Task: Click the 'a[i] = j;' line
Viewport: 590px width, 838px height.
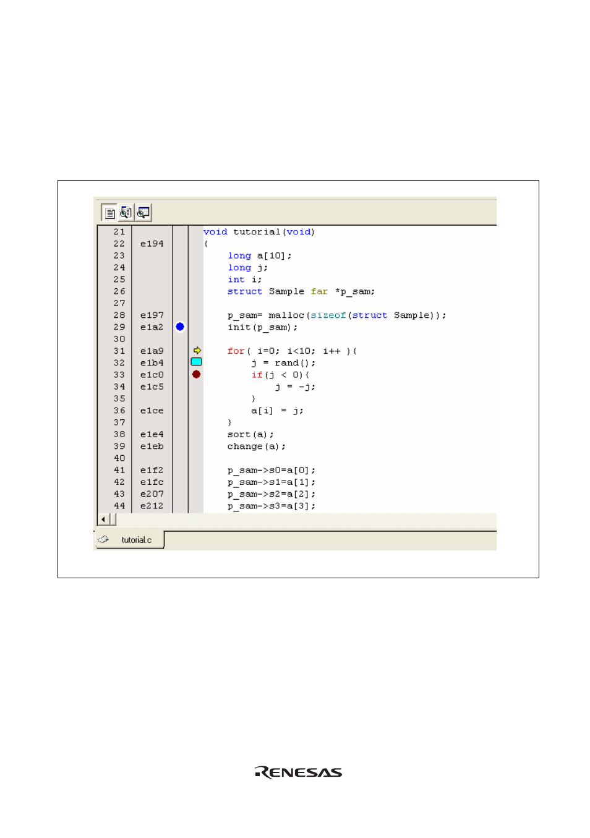Action: coord(277,411)
